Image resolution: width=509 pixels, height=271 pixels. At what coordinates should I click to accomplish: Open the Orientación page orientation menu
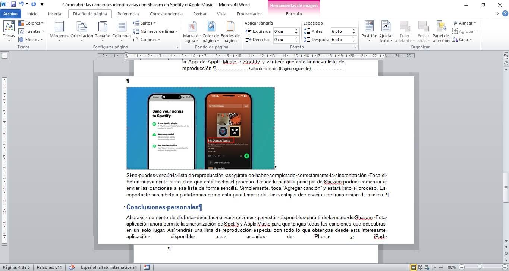(82, 31)
